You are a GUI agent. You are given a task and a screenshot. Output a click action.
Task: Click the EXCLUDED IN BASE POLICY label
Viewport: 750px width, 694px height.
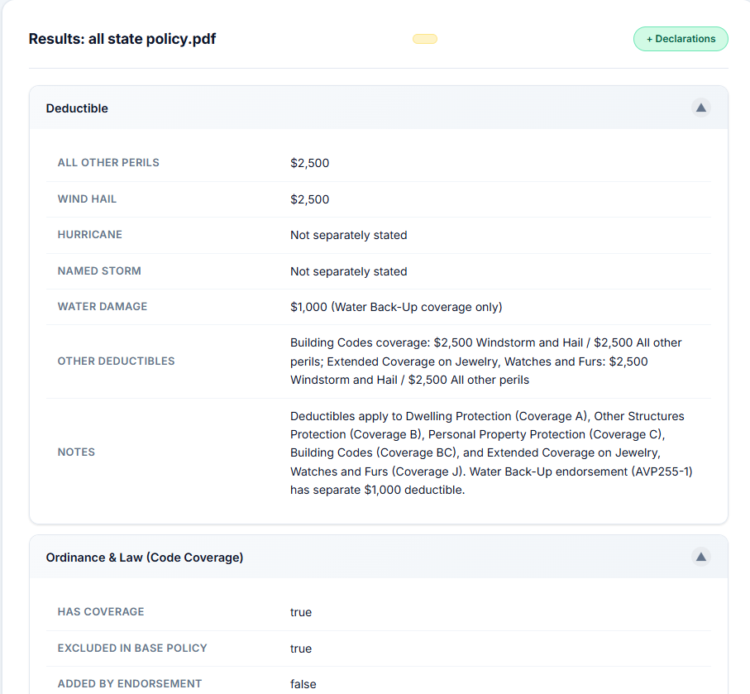[x=132, y=648]
